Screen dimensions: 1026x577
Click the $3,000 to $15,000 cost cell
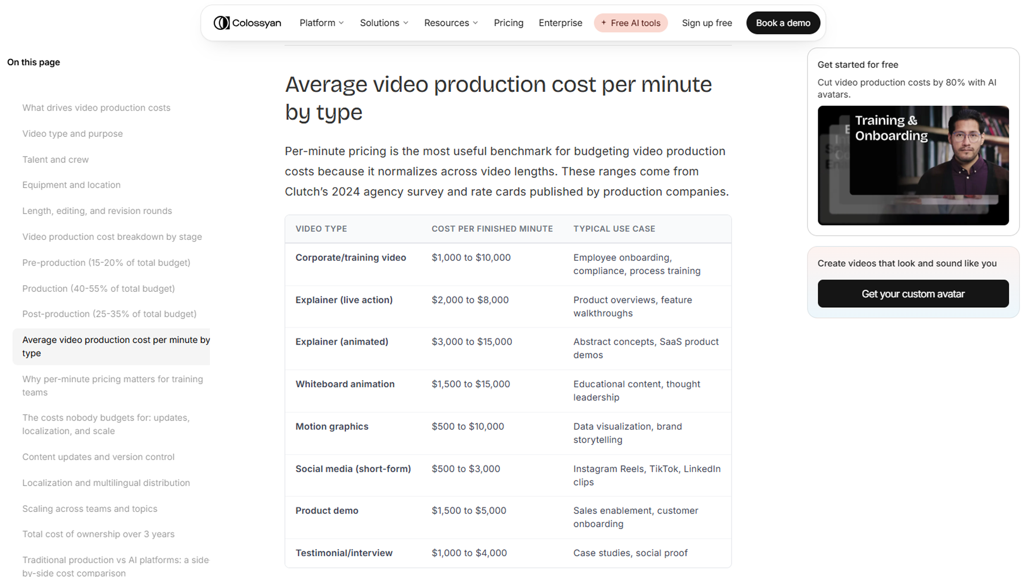[471, 342]
